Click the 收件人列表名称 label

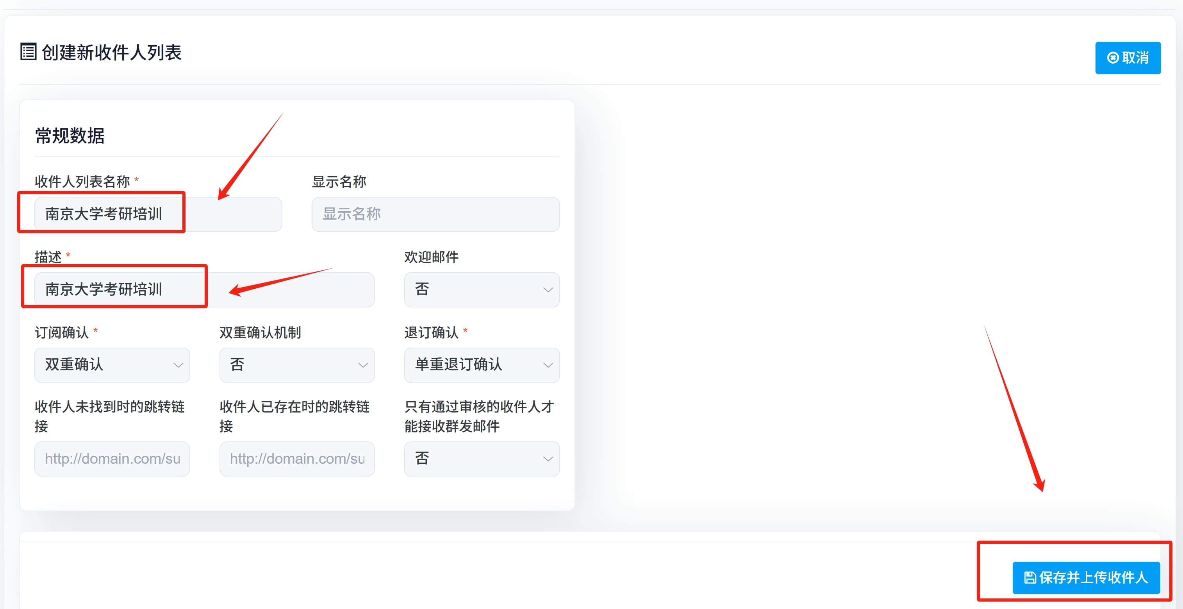(x=83, y=181)
